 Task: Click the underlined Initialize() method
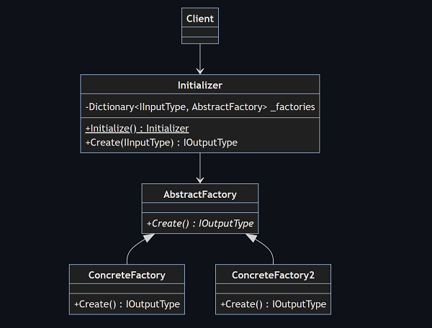137,129
